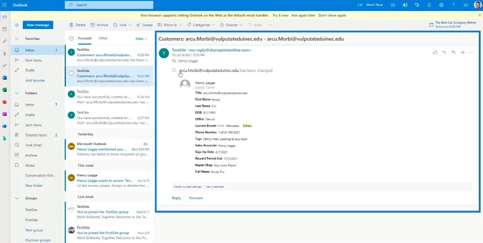Open toolbar overflow ellipsis after Undo
The width and height of the screenshot is (483, 243).
pyautogui.click(x=270, y=25)
